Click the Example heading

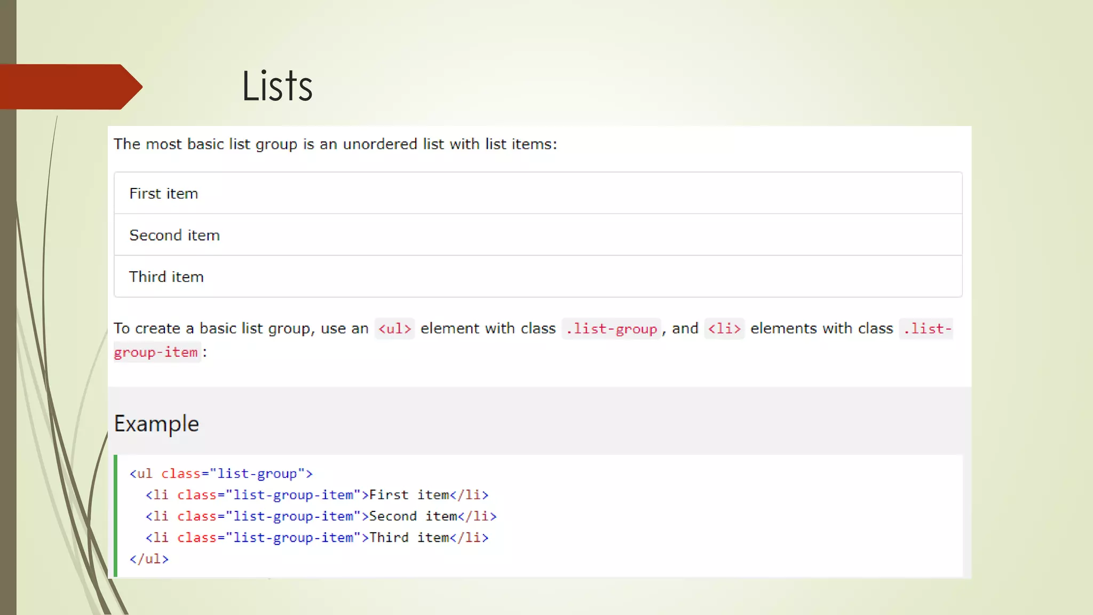coord(156,423)
